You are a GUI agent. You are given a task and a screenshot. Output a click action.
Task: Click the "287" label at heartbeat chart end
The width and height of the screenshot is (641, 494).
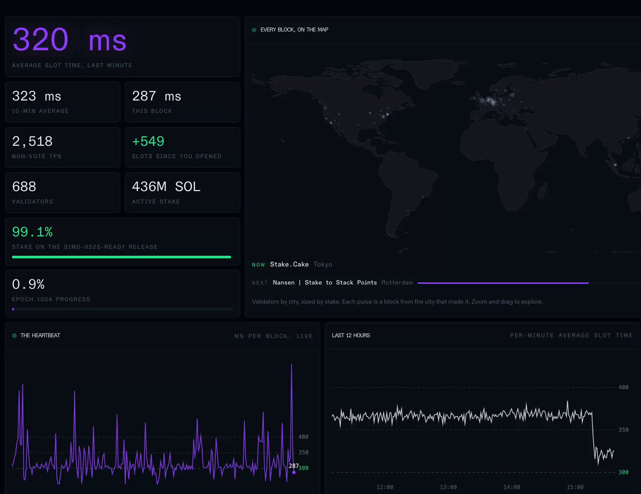click(x=294, y=466)
